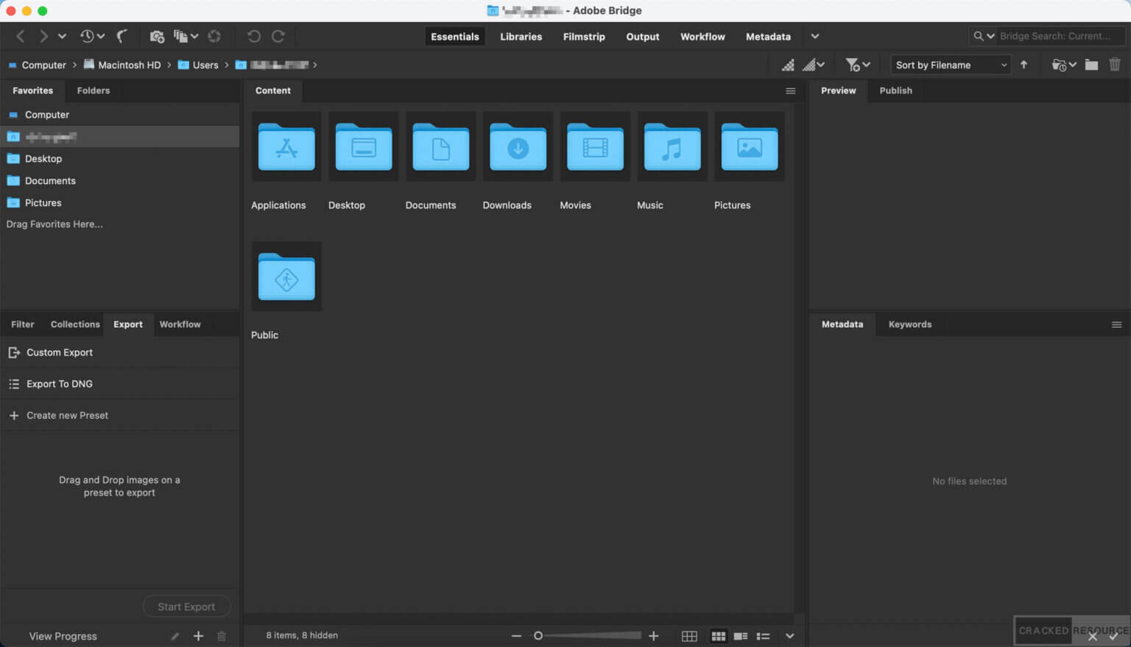
Task: Click the Refresh icon in the toolbar
Action: pyautogui.click(x=215, y=35)
